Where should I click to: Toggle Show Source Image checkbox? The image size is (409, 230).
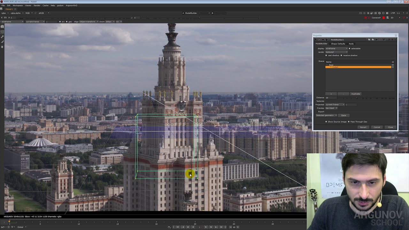pos(326,122)
